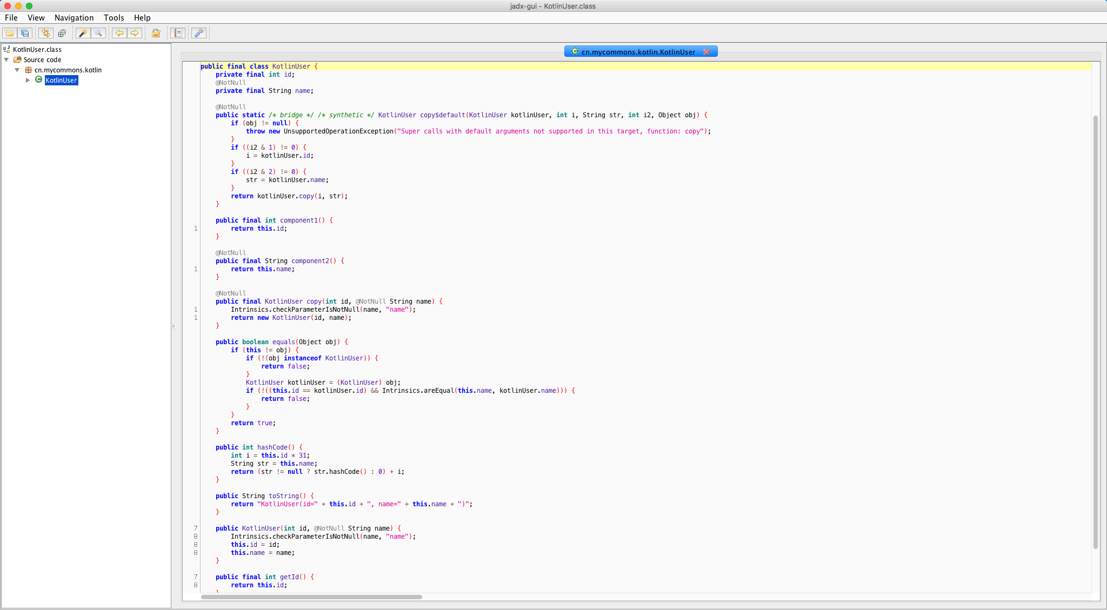
Task: Navigate forward with the right arrow
Action: (x=135, y=33)
